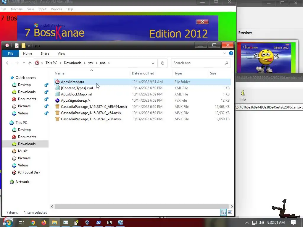Open Music under This PC
The width and height of the screenshot is (303, 227).
click(x=22, y=151)
